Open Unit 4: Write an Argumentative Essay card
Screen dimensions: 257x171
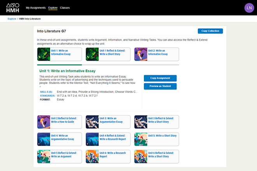(59, 139)
